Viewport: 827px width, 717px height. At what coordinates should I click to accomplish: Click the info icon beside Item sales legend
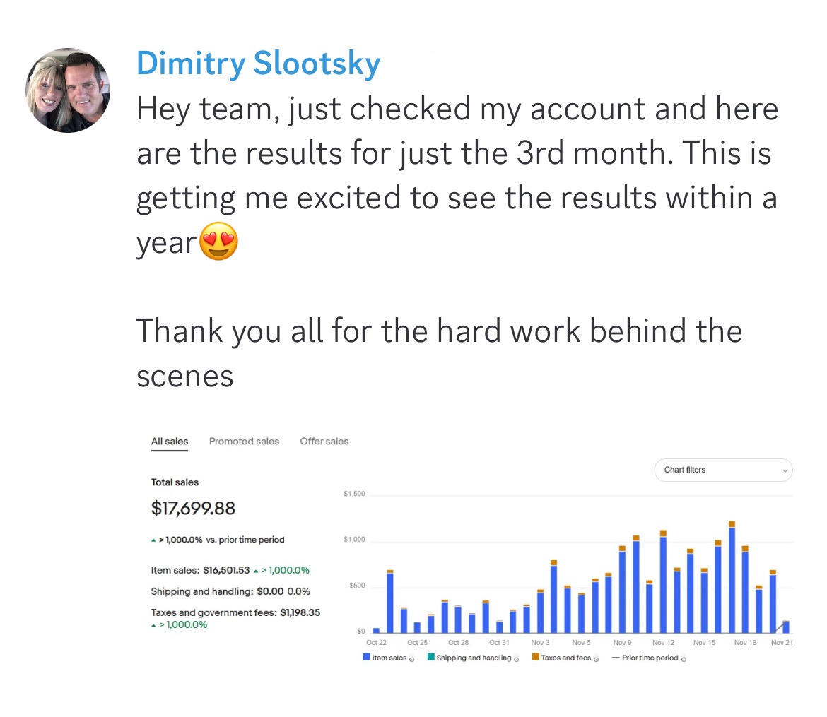[x=411, y=659]
